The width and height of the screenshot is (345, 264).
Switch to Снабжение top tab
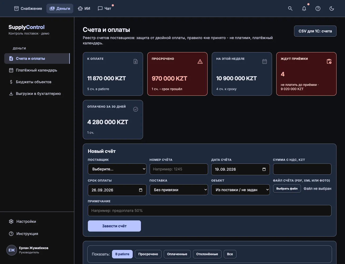(28, 9)
